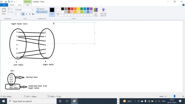185x104 pixels.
Task: Pick the black color swatch
Action: (x=62, y=9)
